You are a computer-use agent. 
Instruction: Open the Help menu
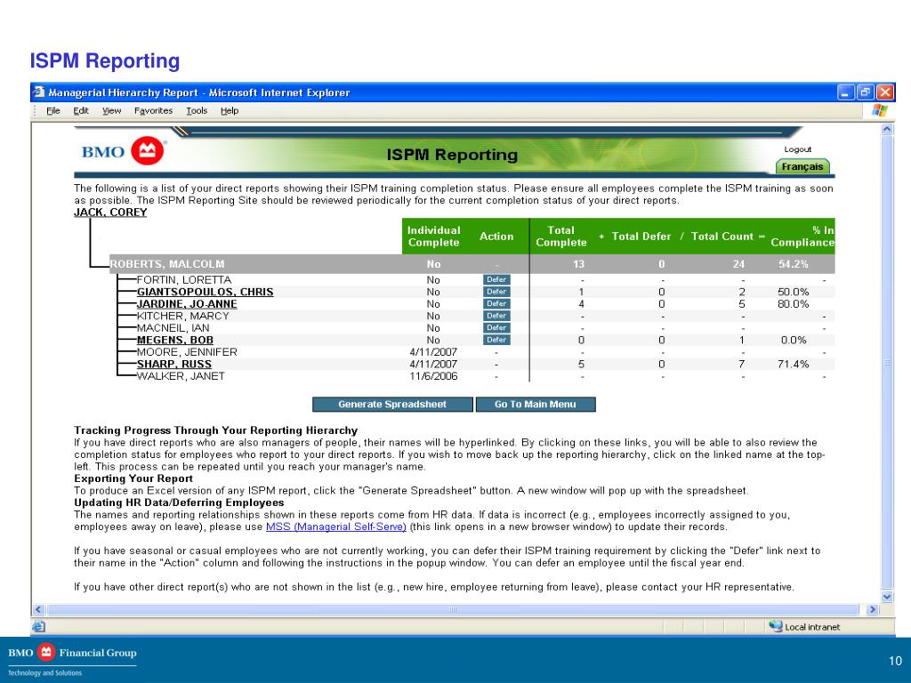[230, 110]
